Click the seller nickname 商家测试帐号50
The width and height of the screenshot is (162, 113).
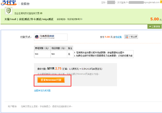[75, 19]
